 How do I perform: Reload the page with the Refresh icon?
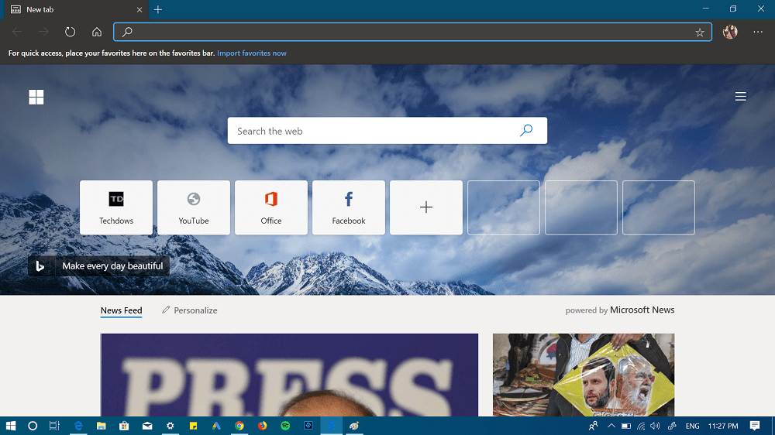71,32
